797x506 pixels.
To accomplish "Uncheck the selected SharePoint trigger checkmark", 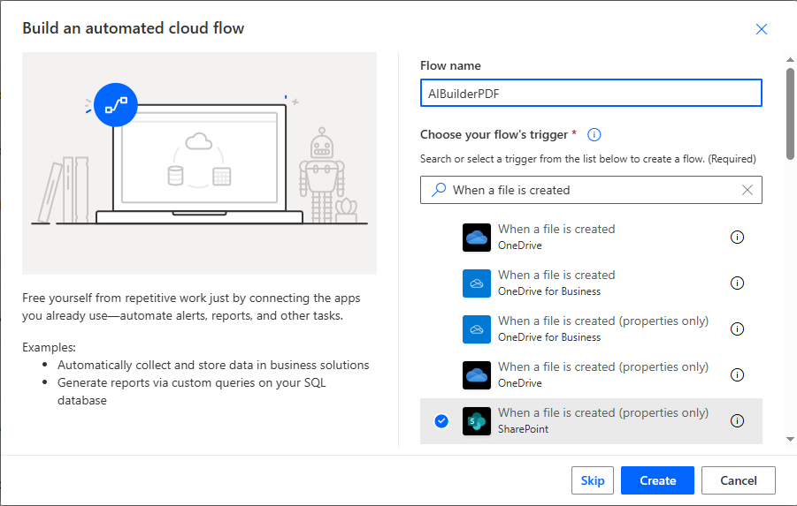I will [x=441, y=421].
